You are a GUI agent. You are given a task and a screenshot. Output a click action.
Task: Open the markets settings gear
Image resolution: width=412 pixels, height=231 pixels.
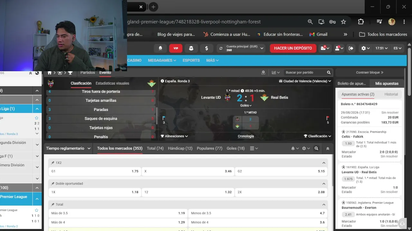[306, 149]
